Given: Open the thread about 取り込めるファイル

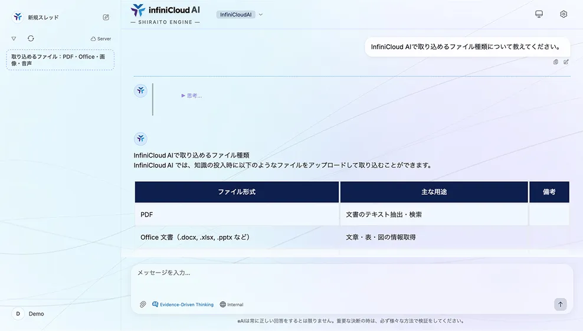Looking at the screenshot, I should pos(60,60).
